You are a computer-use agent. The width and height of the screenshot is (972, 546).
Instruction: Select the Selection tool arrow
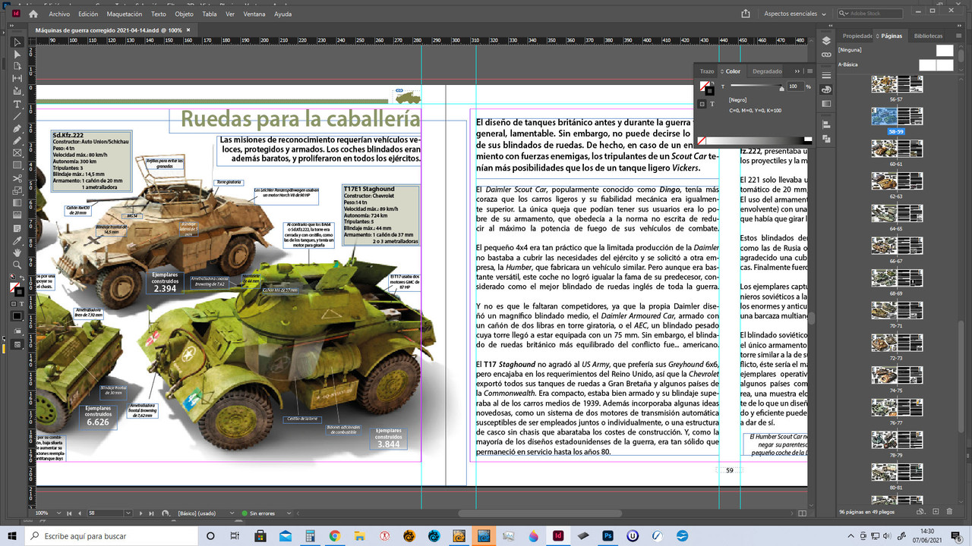coord(17,42)
